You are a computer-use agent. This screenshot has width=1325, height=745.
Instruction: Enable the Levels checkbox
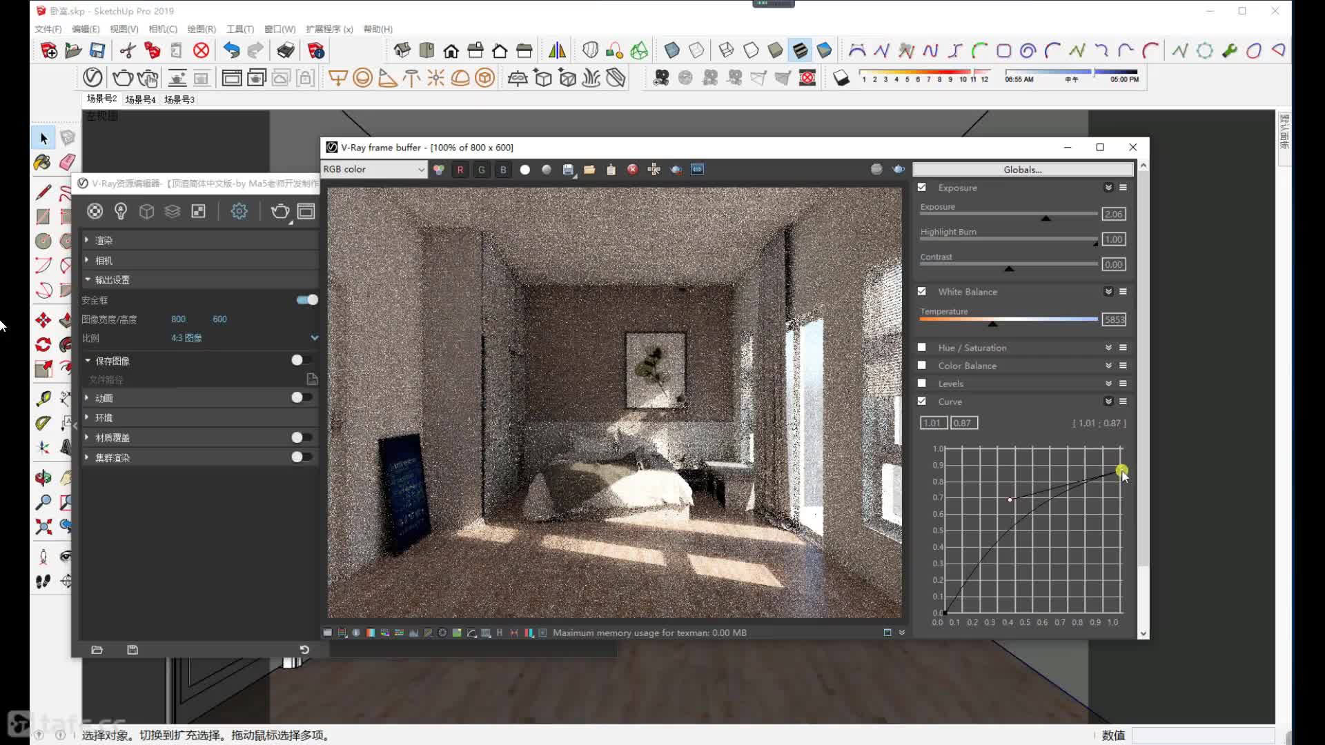pos(922,384)
